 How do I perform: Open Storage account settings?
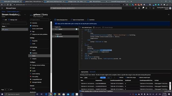coord(38,65)
